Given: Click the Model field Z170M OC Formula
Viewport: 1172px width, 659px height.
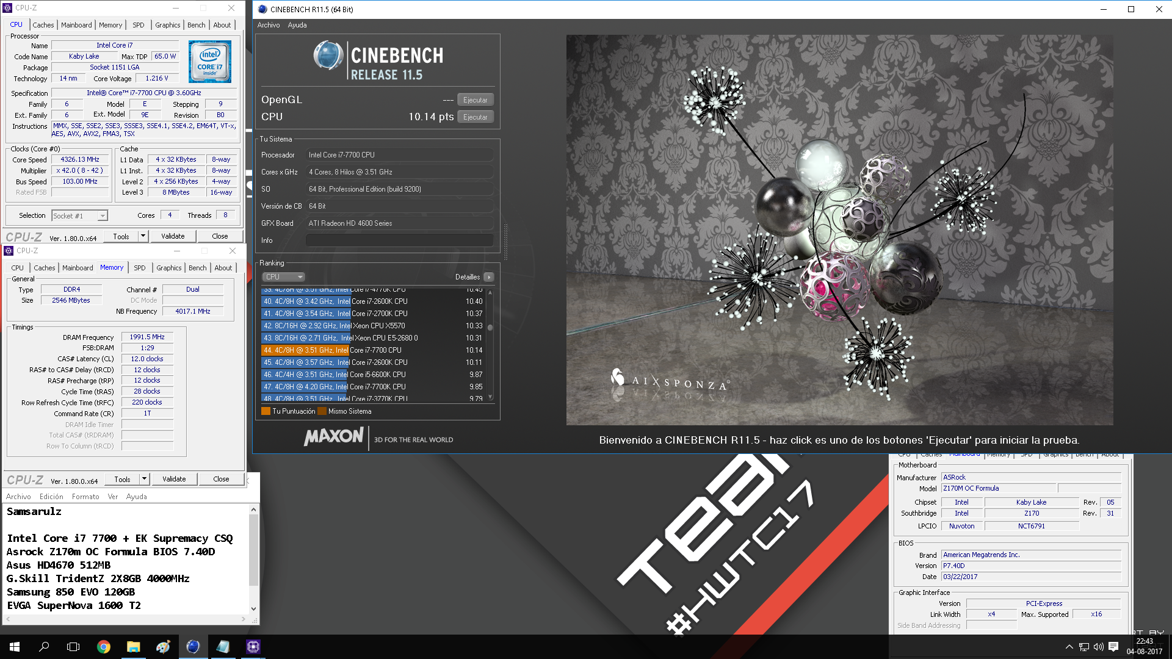Looking at the screenshot, I should pos(999,488).
